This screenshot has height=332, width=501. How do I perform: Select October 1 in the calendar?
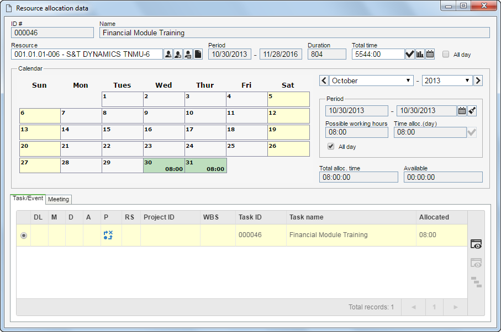click(123, 99)
